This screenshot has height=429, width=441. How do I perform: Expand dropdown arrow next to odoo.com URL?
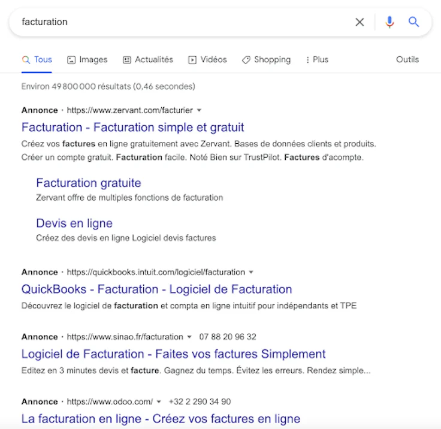click(159, 401)
